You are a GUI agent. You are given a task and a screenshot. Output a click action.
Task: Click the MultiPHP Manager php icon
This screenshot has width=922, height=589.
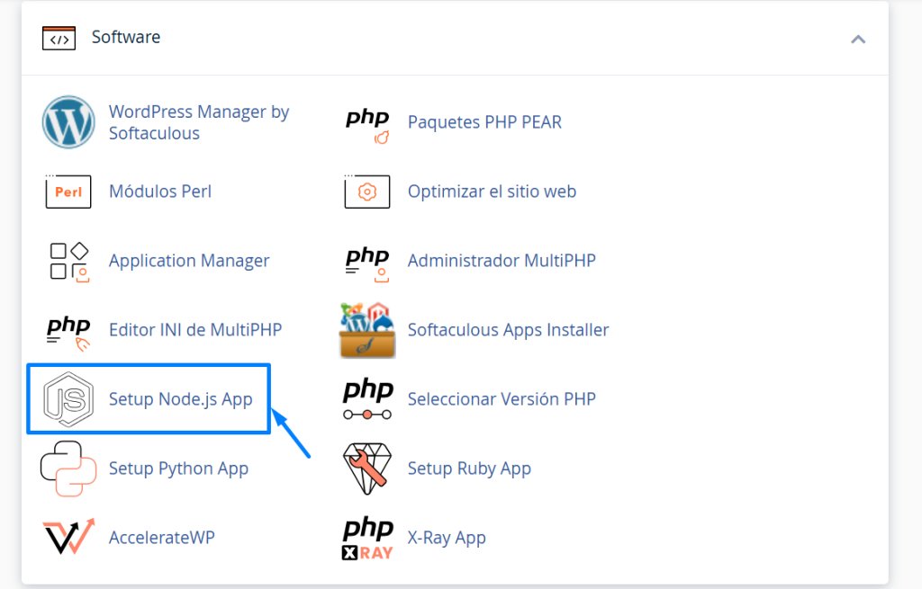point(367,263)
